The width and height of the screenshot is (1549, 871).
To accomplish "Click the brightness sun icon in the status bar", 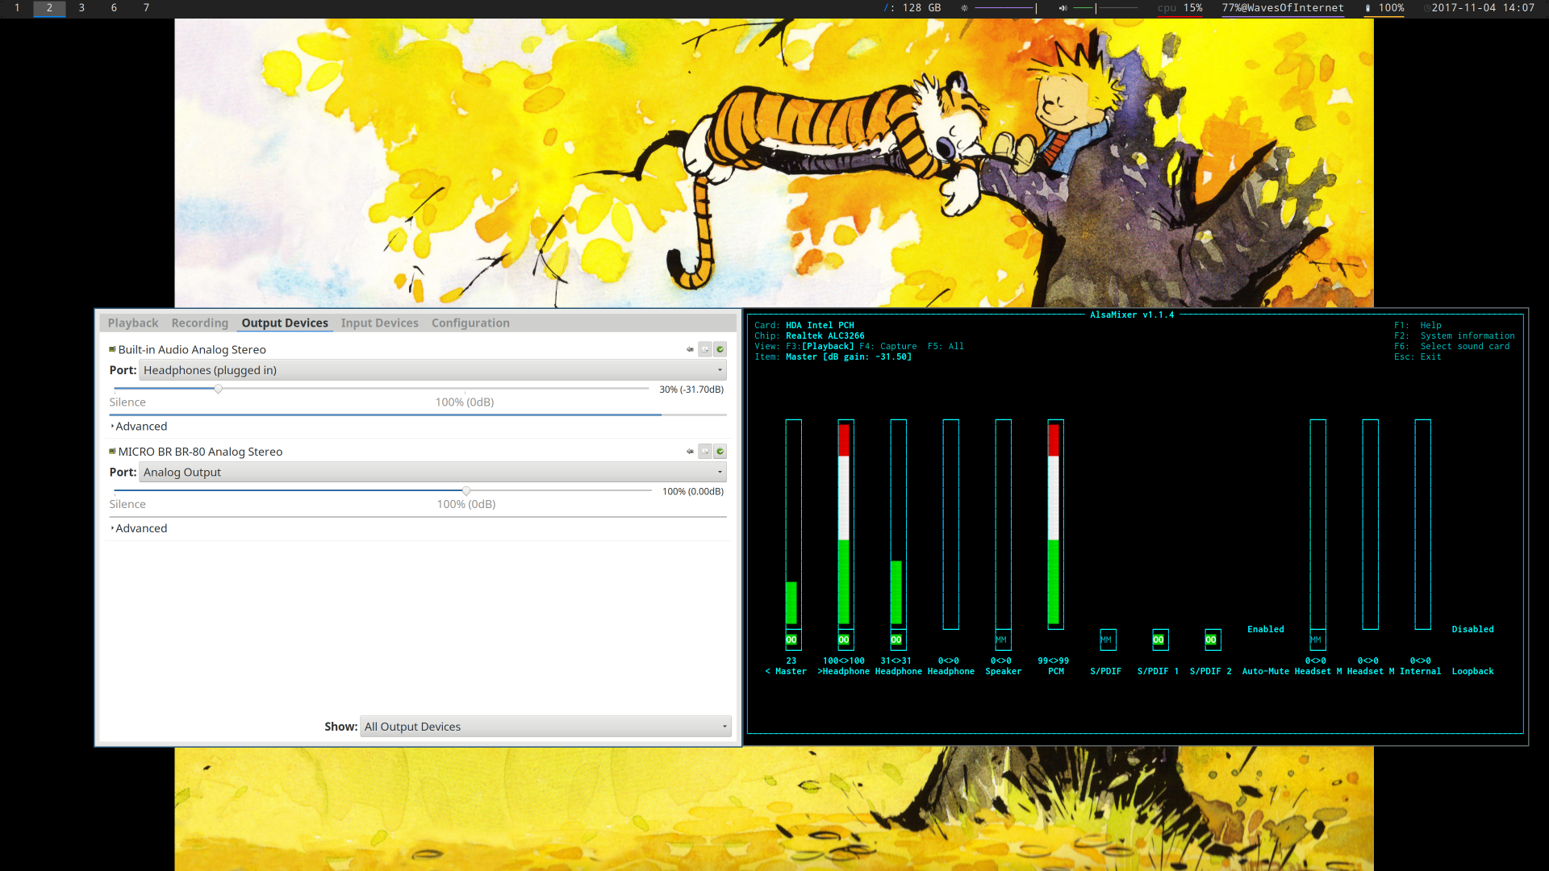I will (x=964, y=8).
